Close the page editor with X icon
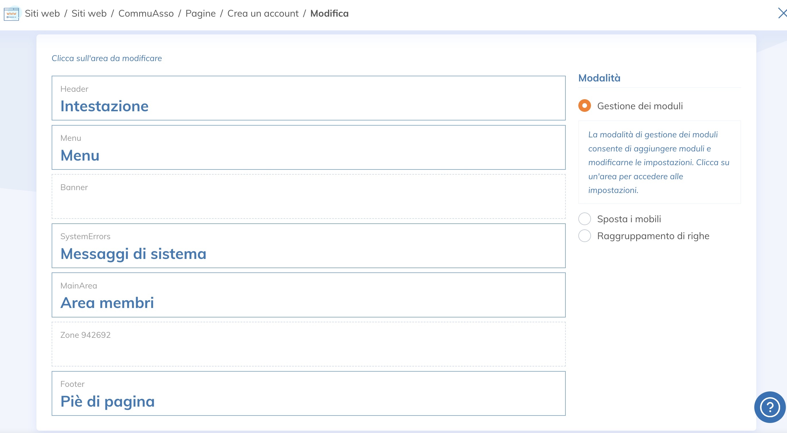This screenshot has height=433, width=787. coord(782,13)
